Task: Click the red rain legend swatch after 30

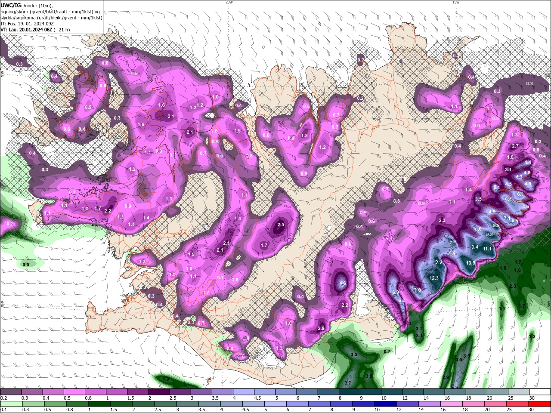Action: tap(540, 404)
